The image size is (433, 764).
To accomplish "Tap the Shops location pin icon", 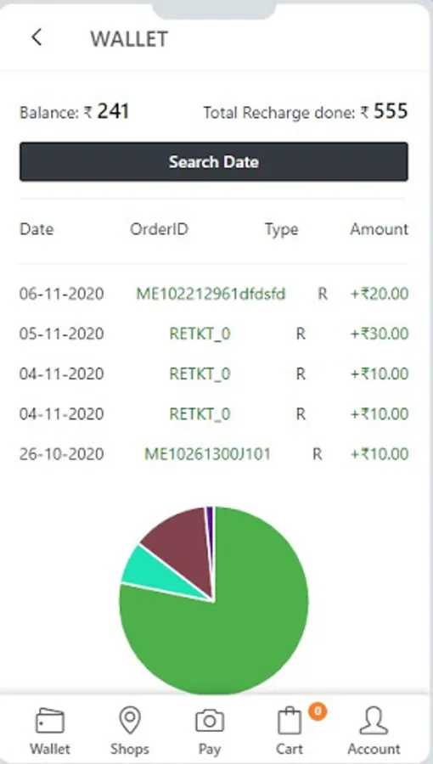I will (x=130, y=720).
